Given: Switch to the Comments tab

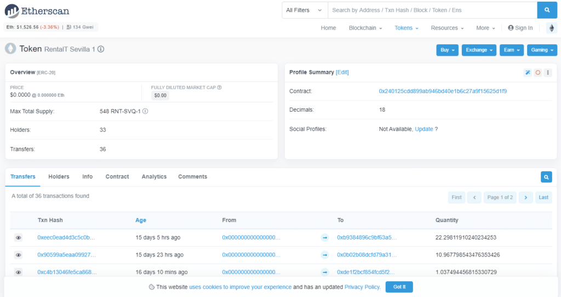Looking at the screenshot, I should pos(192,177).
